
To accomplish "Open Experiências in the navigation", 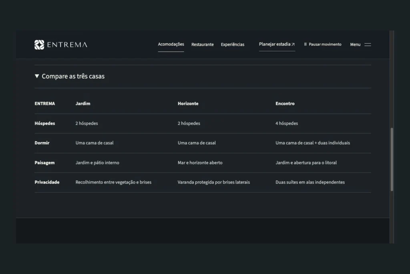I will [x=233, y=45].
